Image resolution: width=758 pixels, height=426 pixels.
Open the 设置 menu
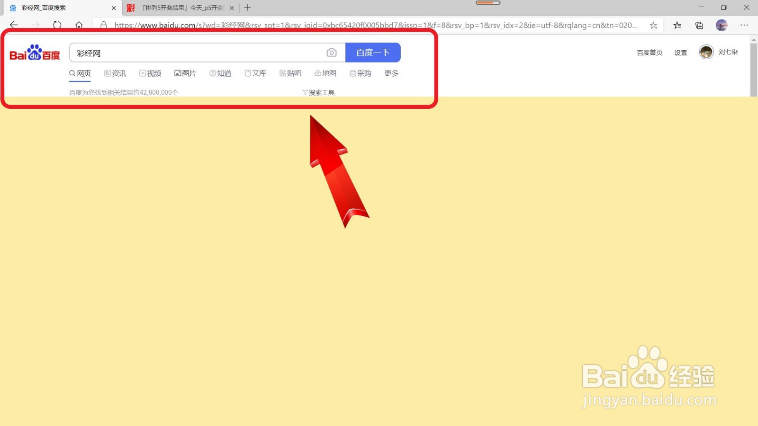pos(681,53)
